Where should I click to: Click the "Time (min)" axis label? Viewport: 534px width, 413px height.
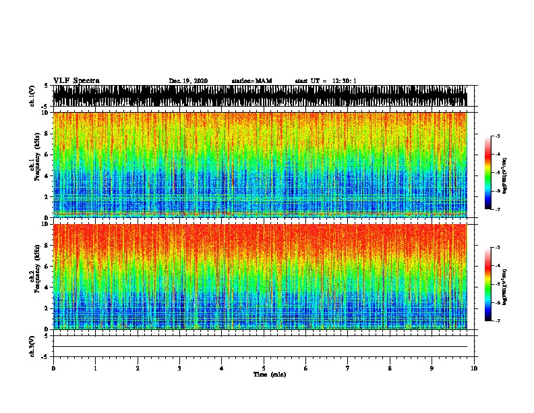tap(270, 375)
